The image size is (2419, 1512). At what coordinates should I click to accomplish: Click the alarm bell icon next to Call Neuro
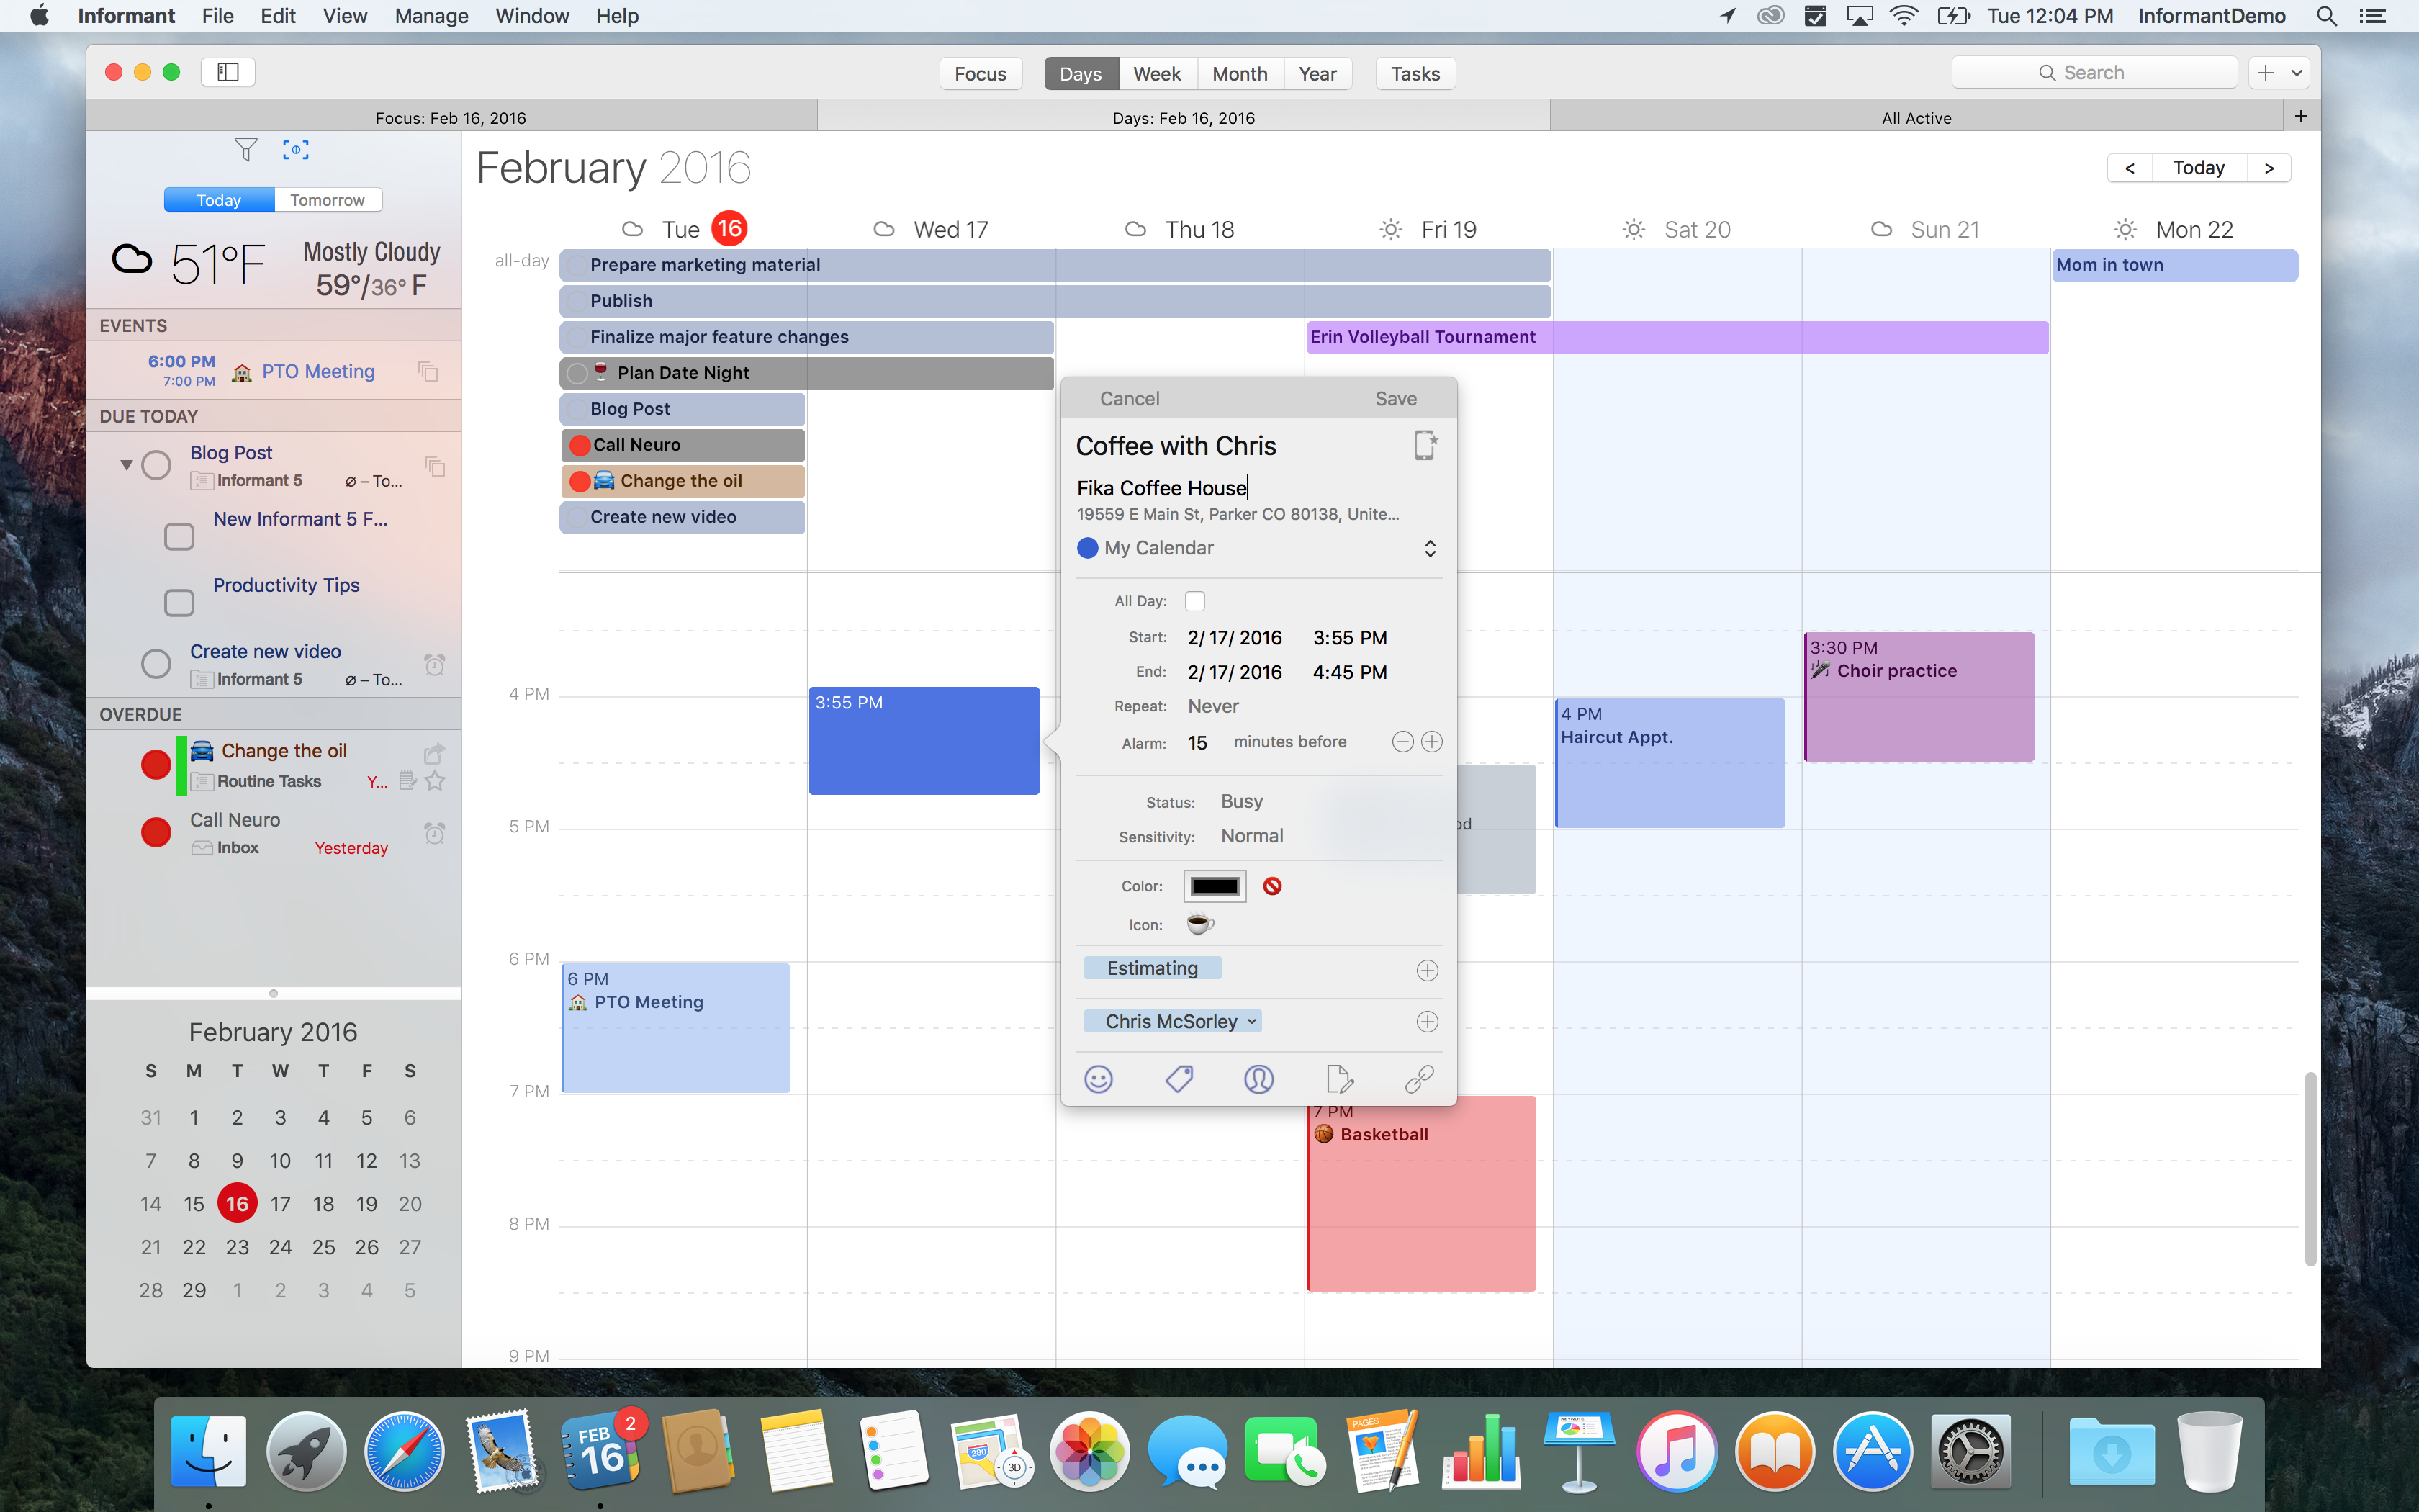click(x=435, y=832)
